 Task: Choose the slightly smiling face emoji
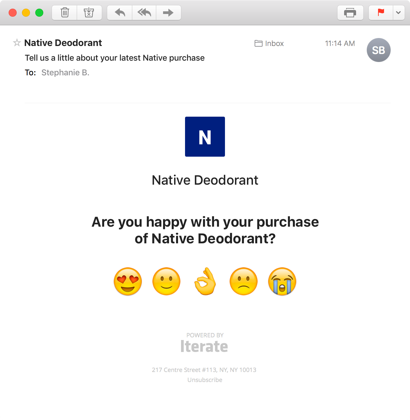(166, 281)
